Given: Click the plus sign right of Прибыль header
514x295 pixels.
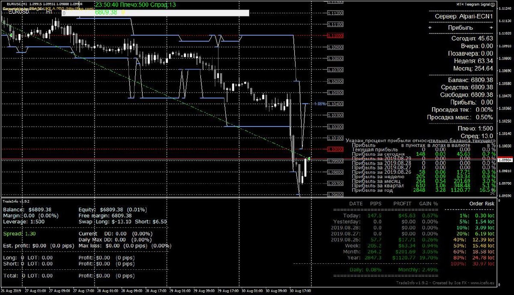Looking at the screenshot, I should click(491, 27).
